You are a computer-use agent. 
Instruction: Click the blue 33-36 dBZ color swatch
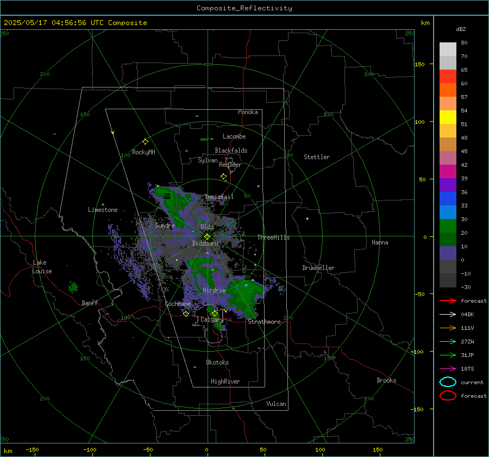coord(448,198)
